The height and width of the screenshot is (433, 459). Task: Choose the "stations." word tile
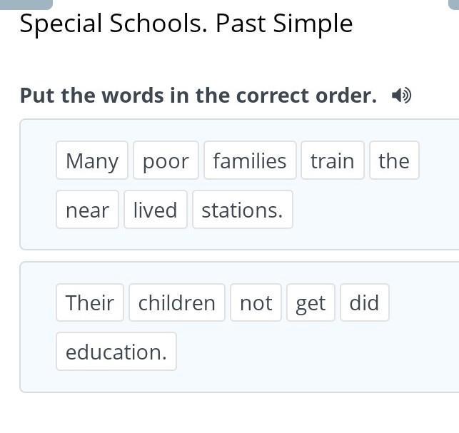(x=242, y=210)
